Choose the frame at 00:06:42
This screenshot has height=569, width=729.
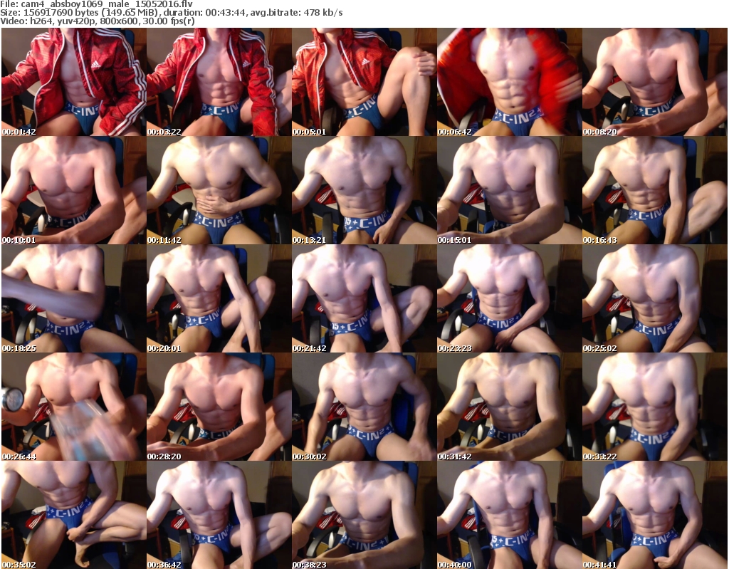tap(509, 82)
